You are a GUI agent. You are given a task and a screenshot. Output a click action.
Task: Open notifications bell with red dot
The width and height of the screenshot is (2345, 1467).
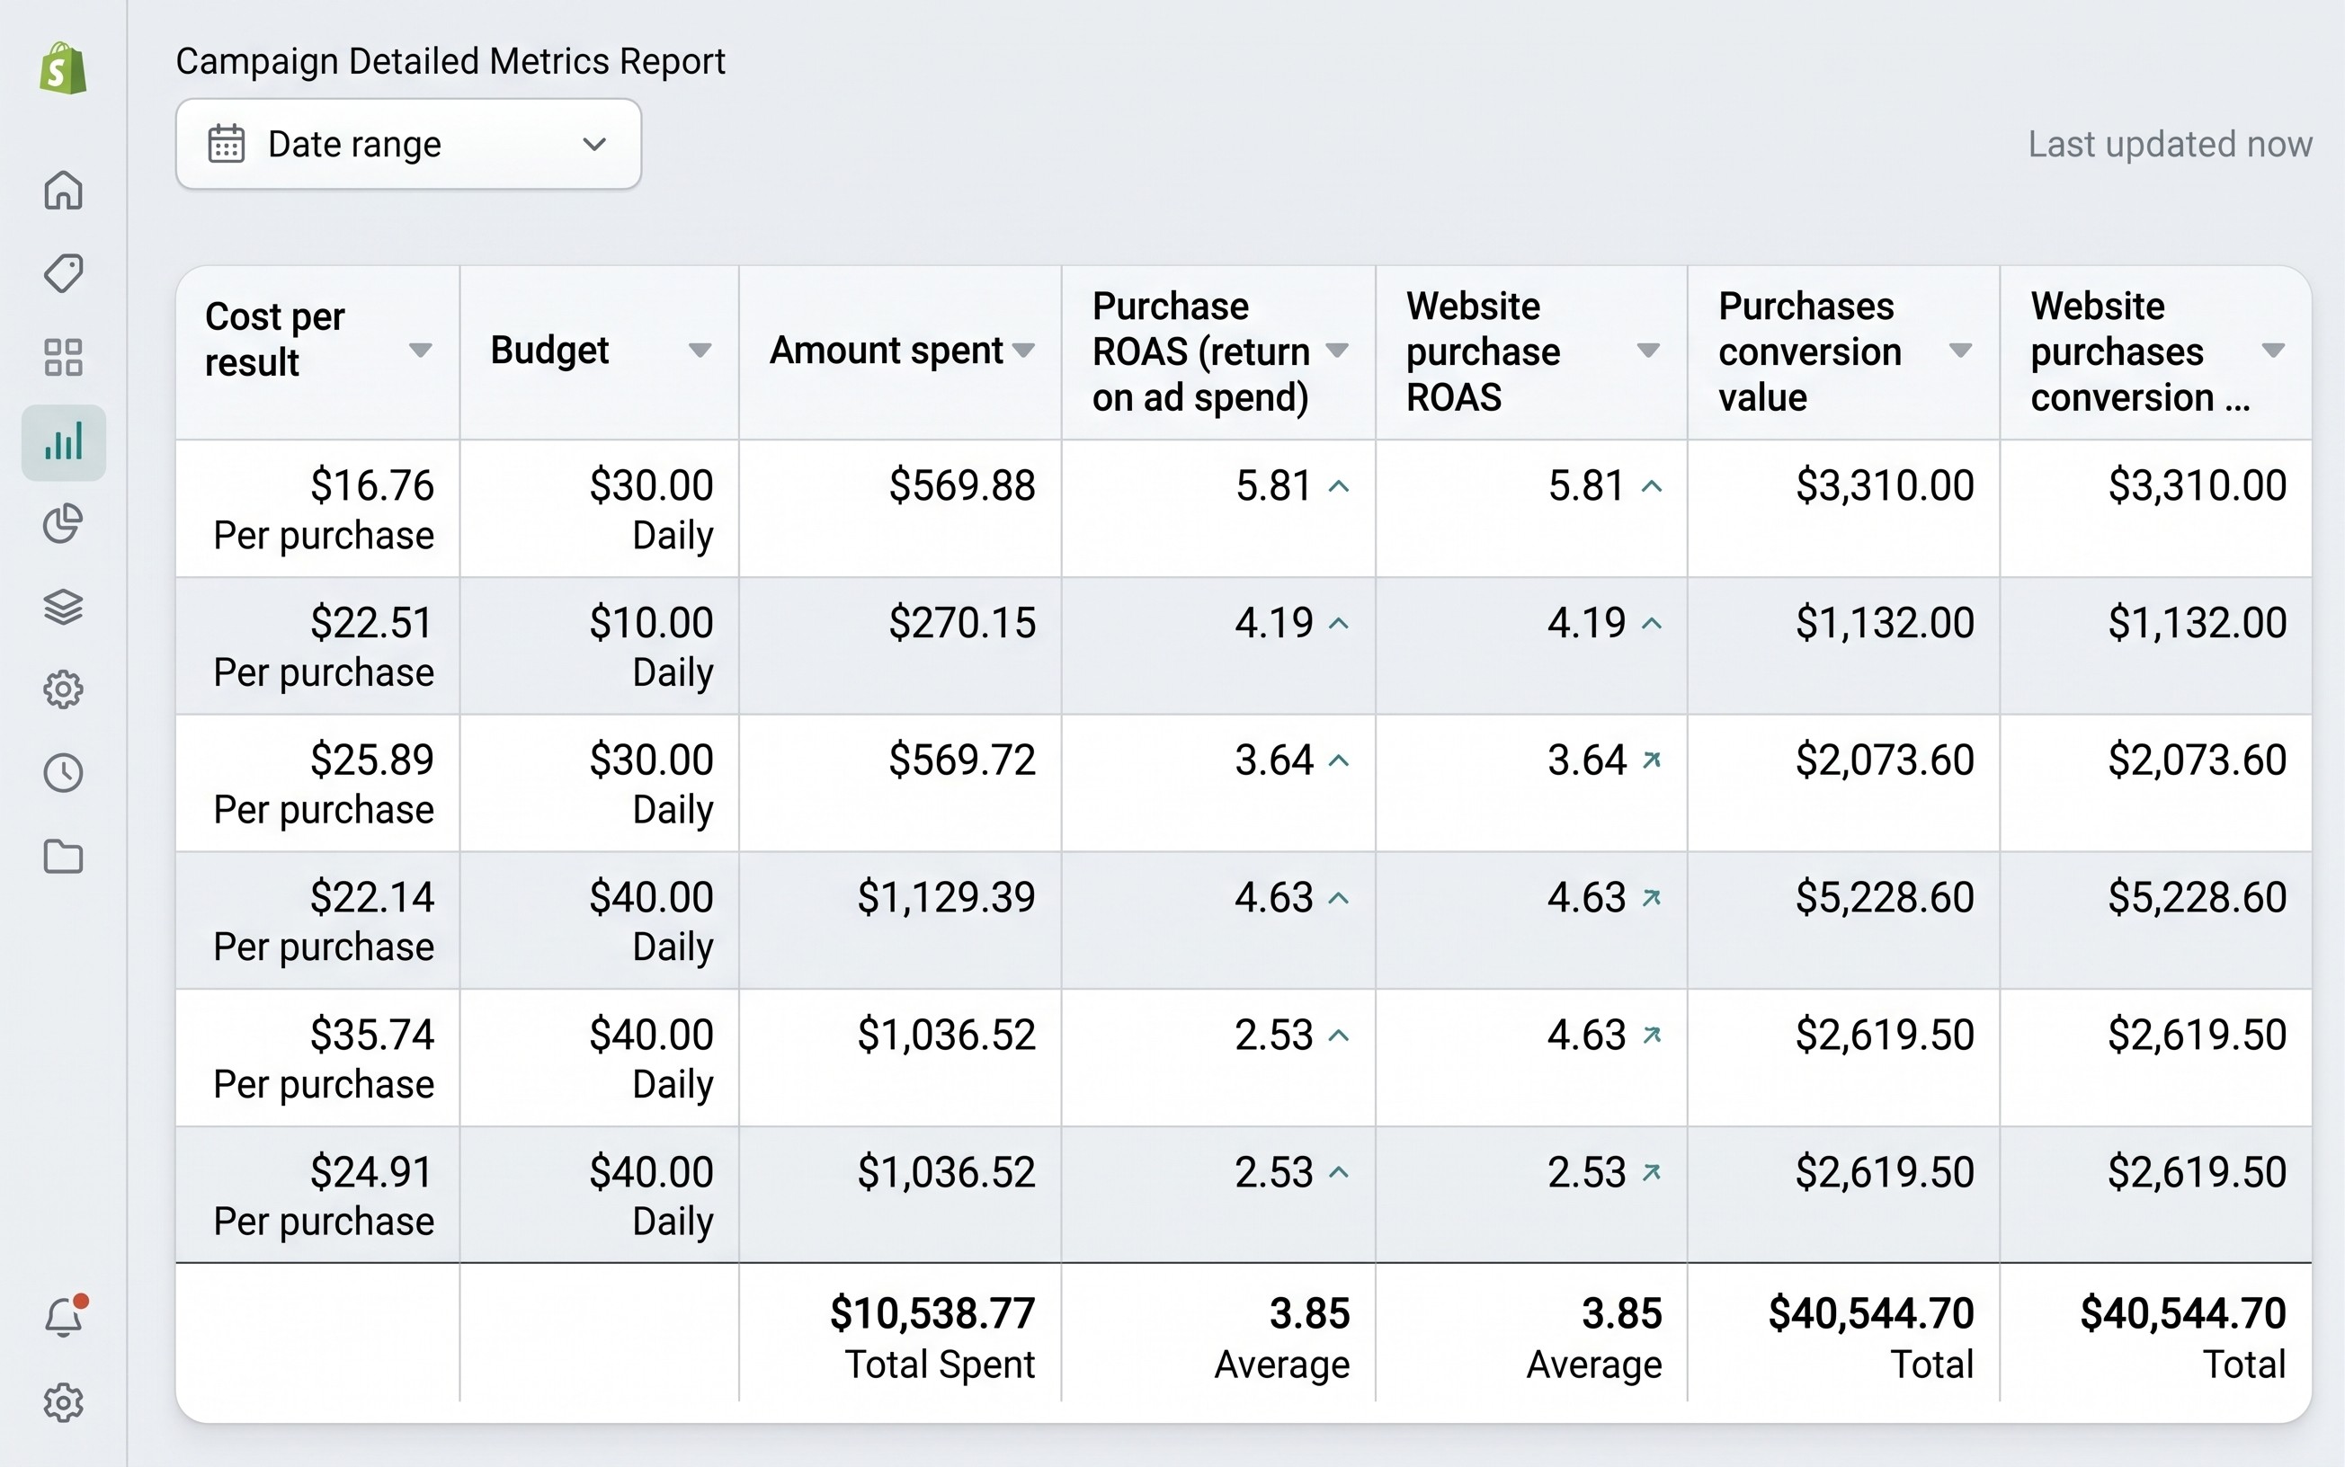[64, 1317]
